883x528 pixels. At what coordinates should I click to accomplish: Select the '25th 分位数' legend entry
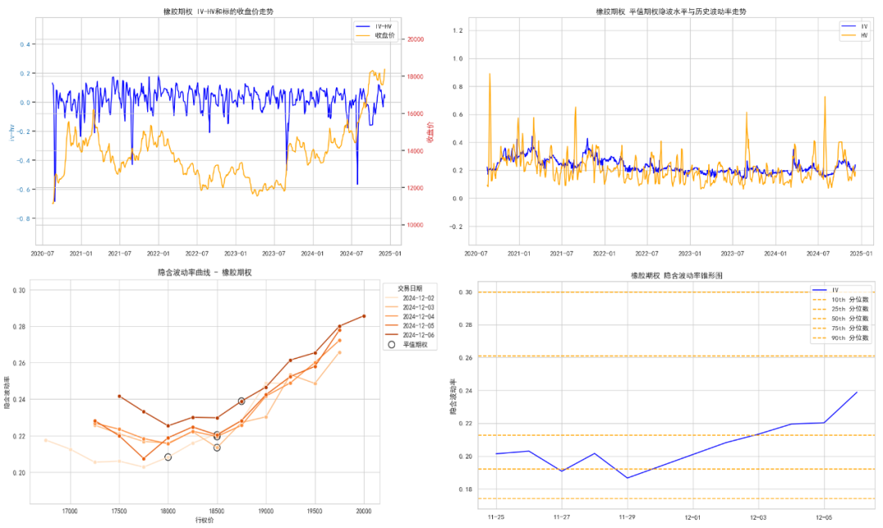[x=840, y=309]
